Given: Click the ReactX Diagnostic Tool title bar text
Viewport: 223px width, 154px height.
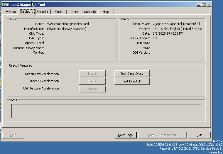Looking at the screenshot, I should click(x=26, y=5).
